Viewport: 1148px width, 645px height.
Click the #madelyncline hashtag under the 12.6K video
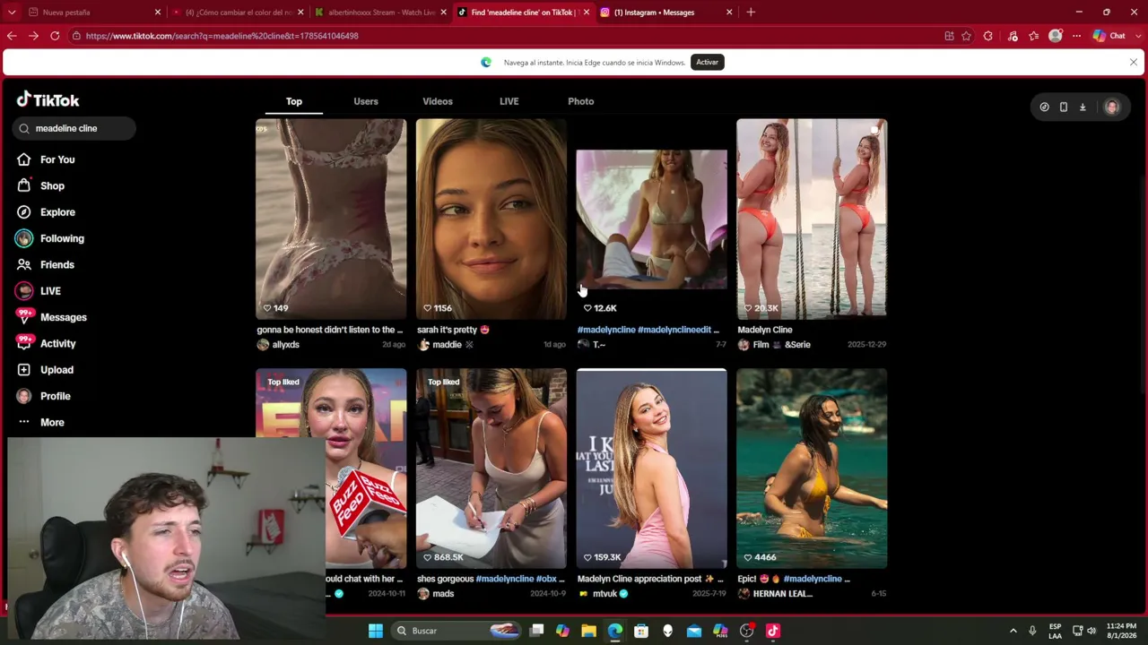pos(606,330)
